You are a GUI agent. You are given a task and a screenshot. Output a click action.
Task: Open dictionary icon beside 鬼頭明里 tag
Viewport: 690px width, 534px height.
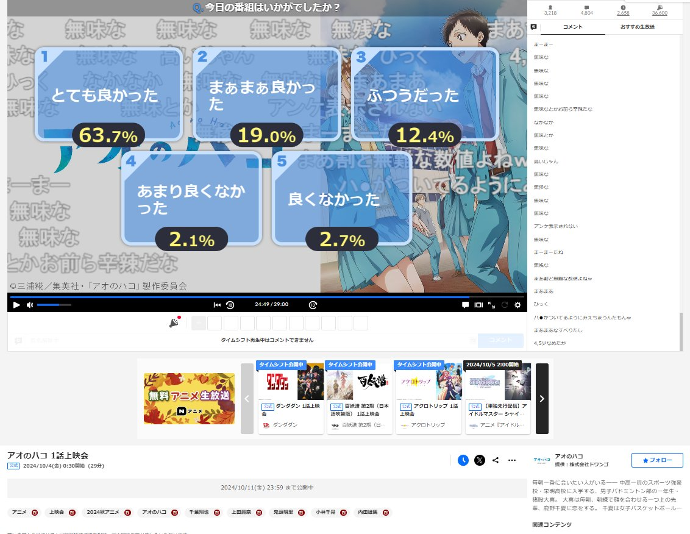pyautogui.click(x=302, y=513)
